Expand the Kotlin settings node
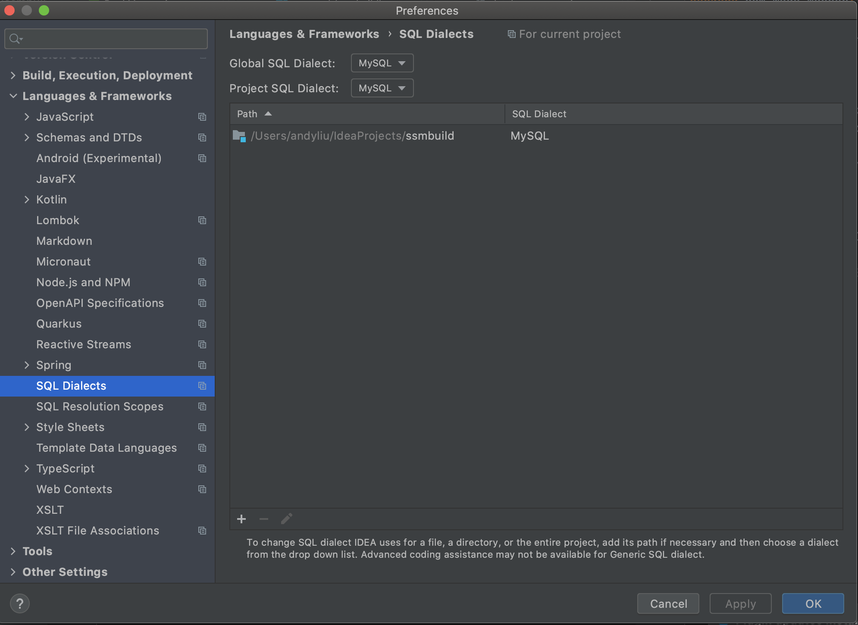 click(x=27, y=200)
